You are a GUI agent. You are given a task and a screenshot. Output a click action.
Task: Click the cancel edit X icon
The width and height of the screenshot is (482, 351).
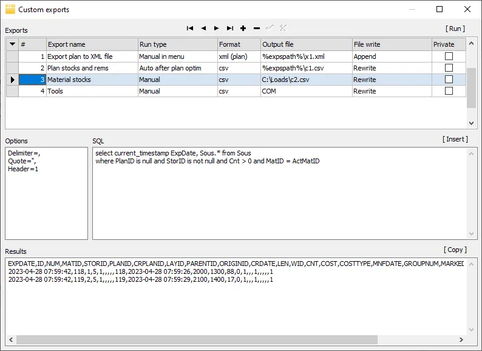click(x=283, y=28)
